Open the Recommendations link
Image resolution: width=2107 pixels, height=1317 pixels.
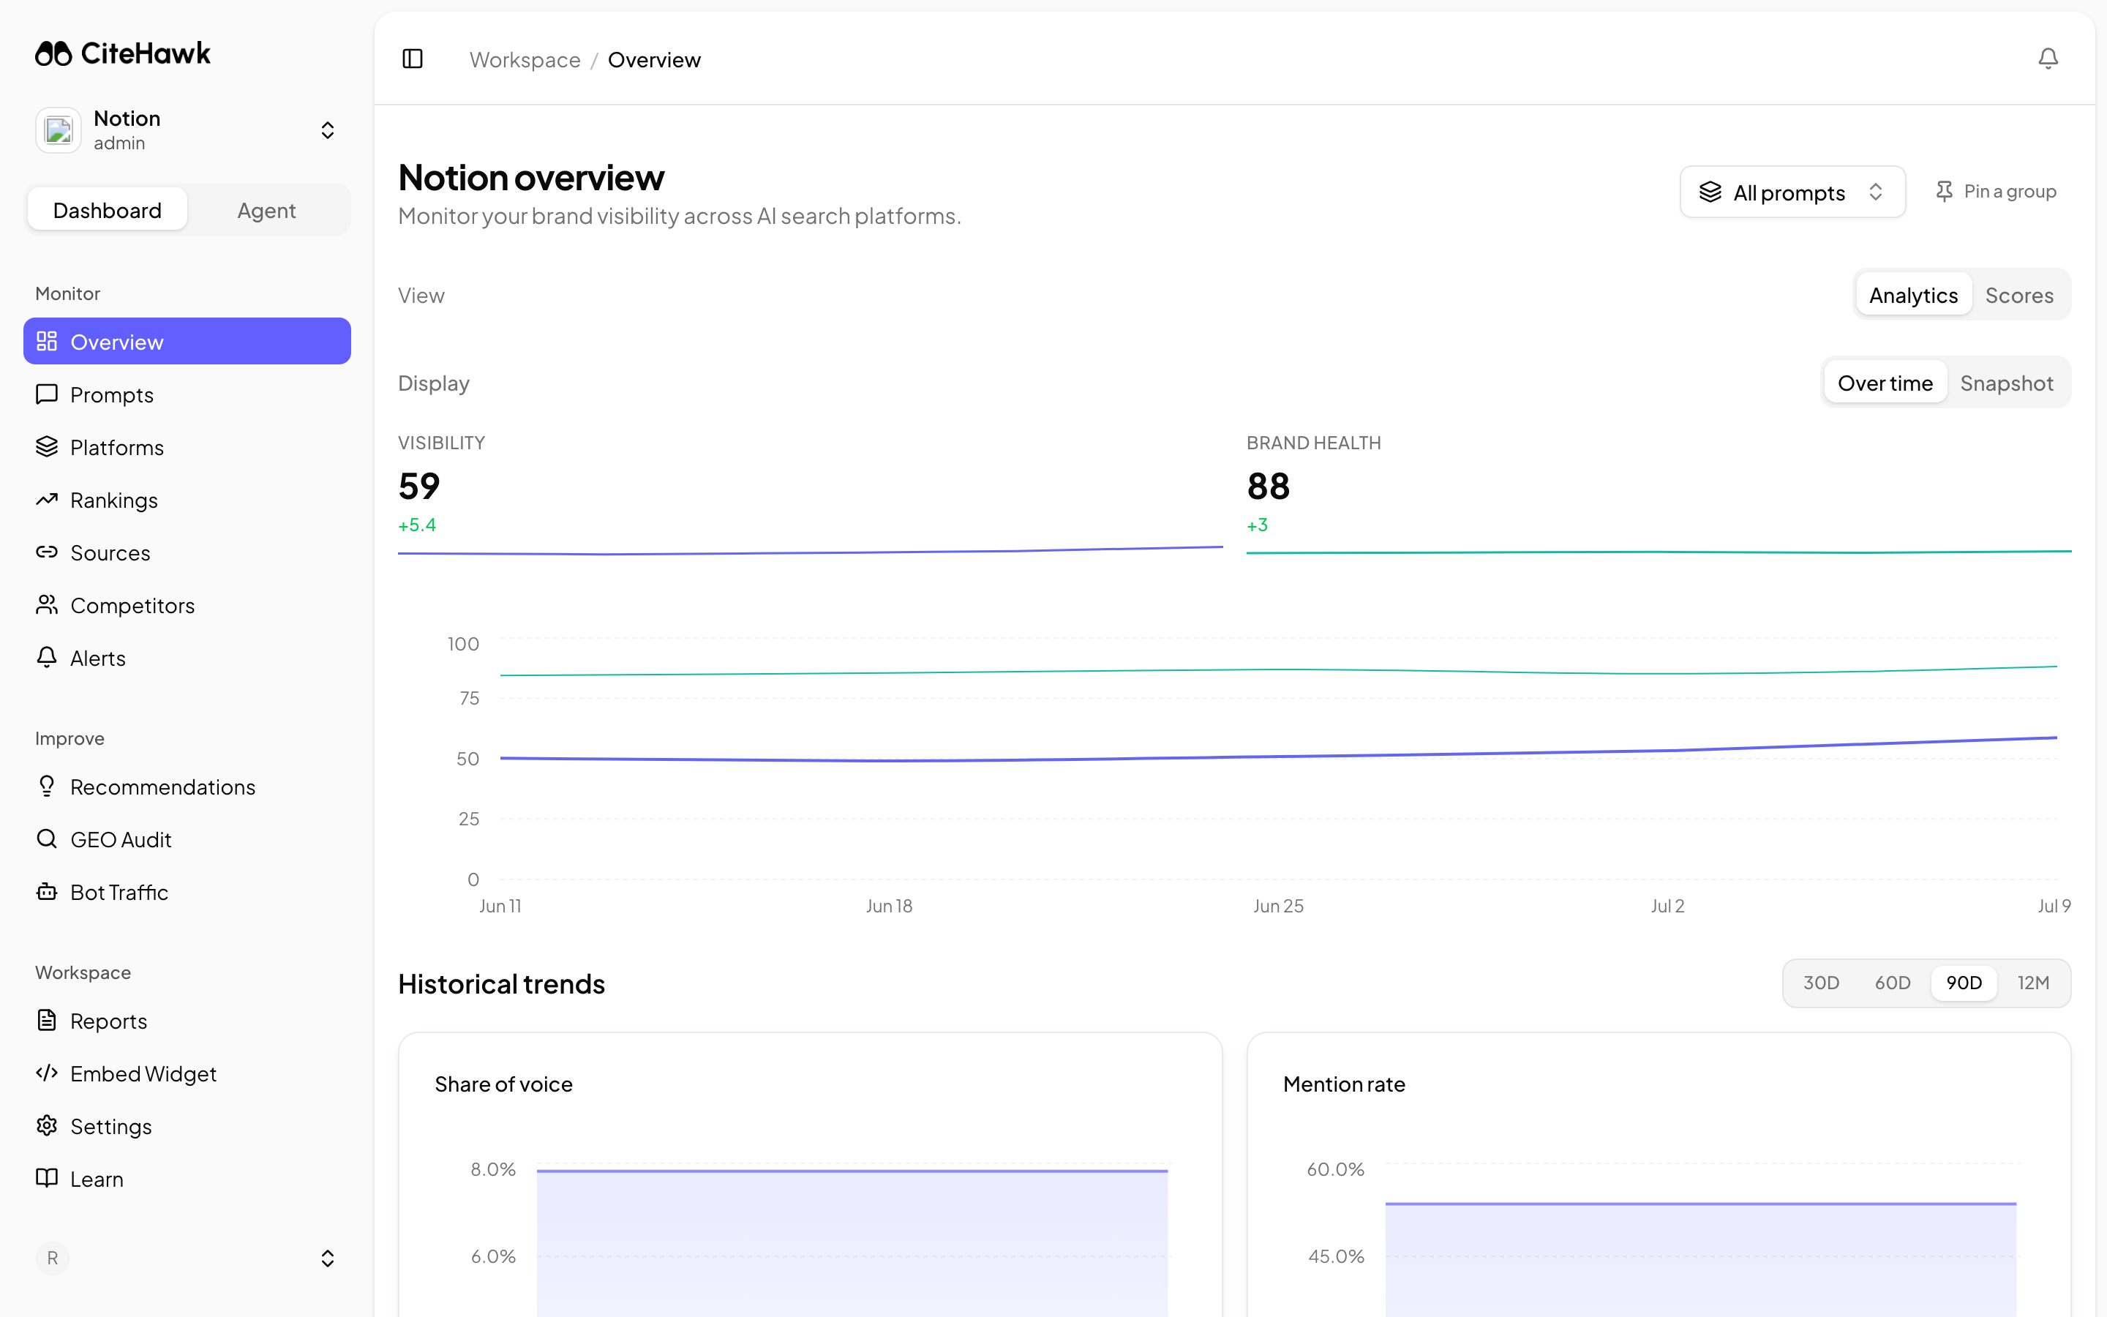click(x=187, y=787)
